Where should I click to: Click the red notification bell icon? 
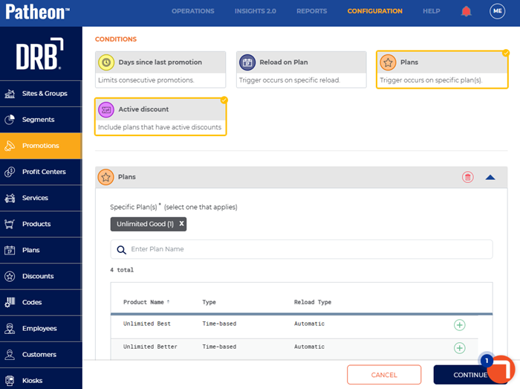click(466, 11)
